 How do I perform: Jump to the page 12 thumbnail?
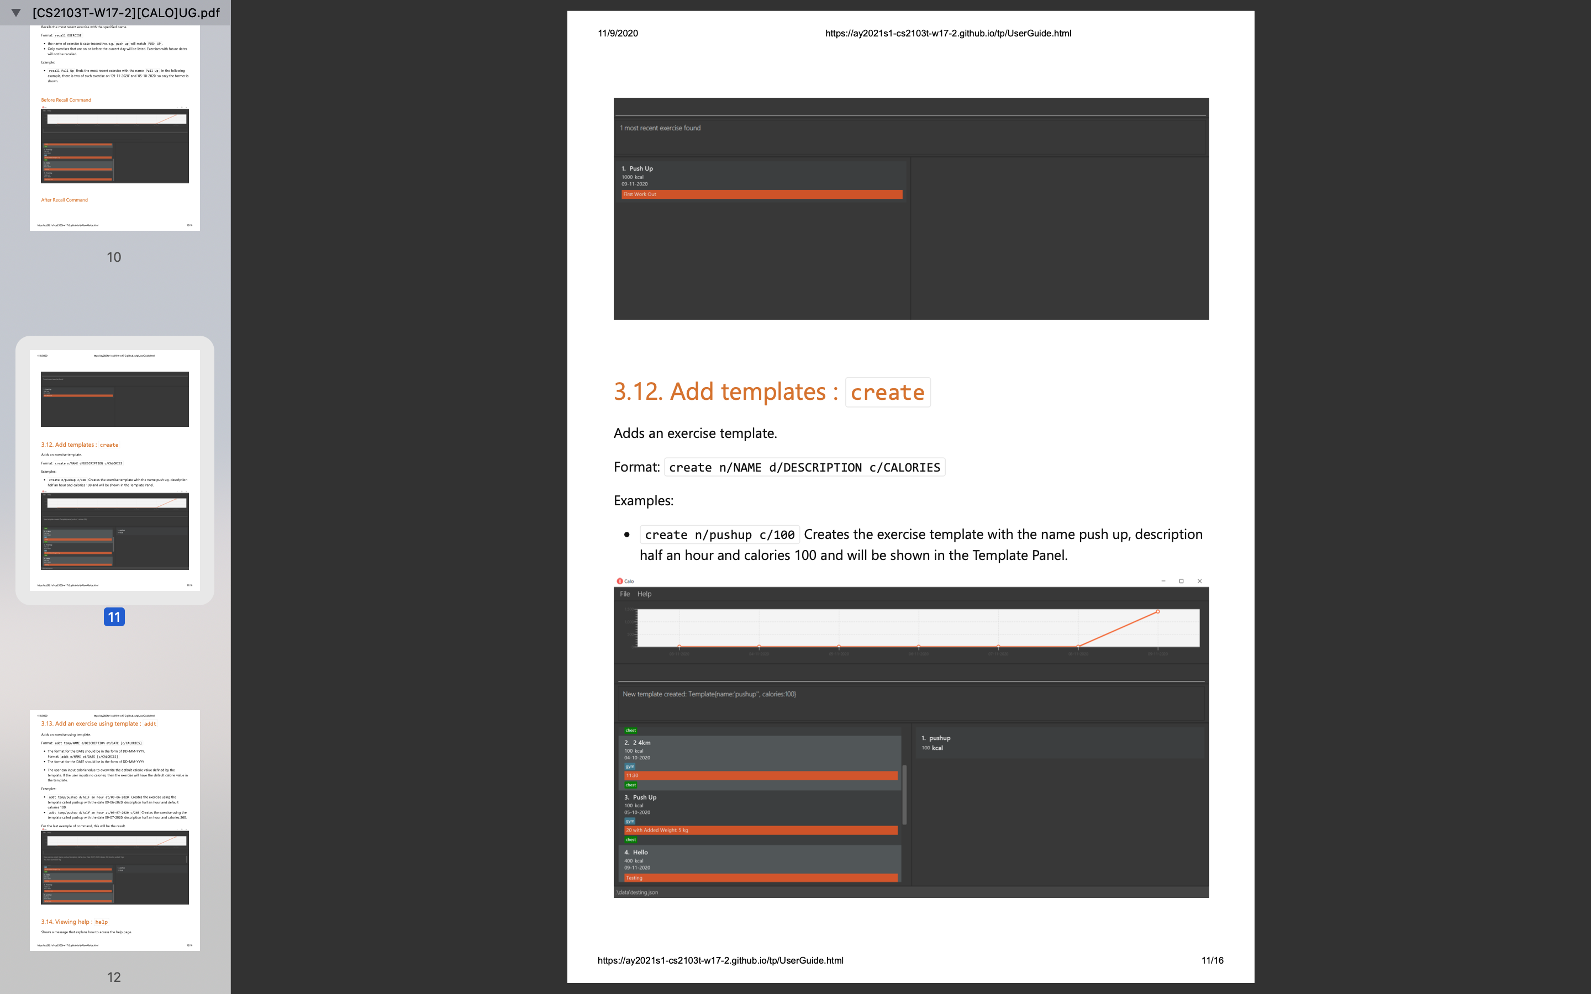[114, 829]
